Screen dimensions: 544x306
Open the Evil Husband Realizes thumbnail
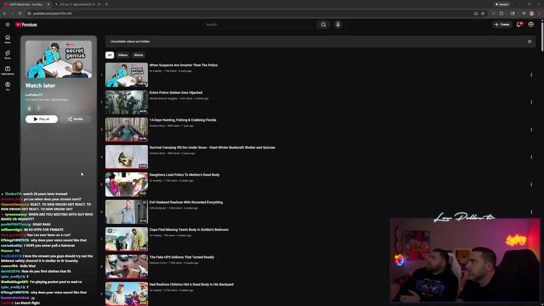click(x=127, y=212)
